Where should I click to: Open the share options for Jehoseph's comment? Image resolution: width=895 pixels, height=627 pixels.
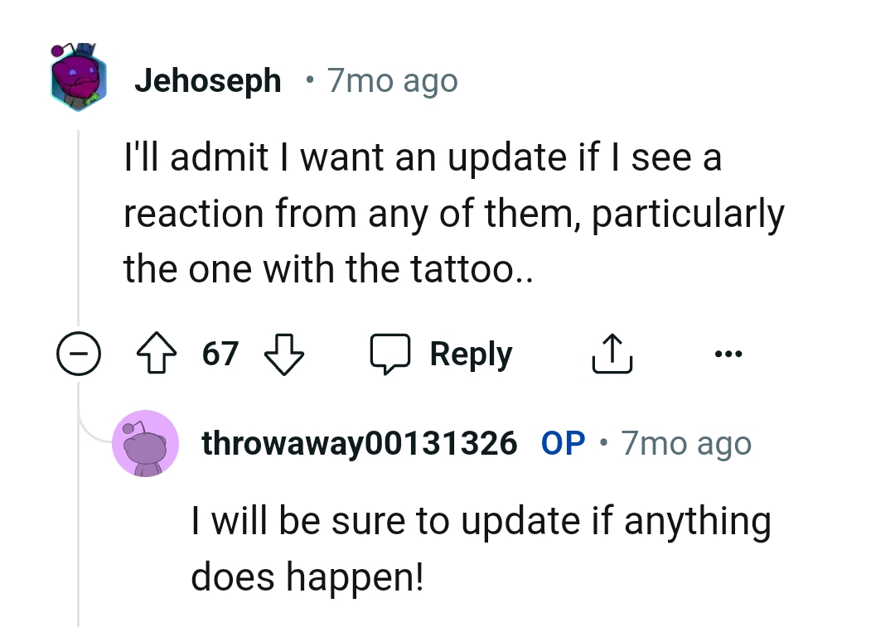(612, 352)
